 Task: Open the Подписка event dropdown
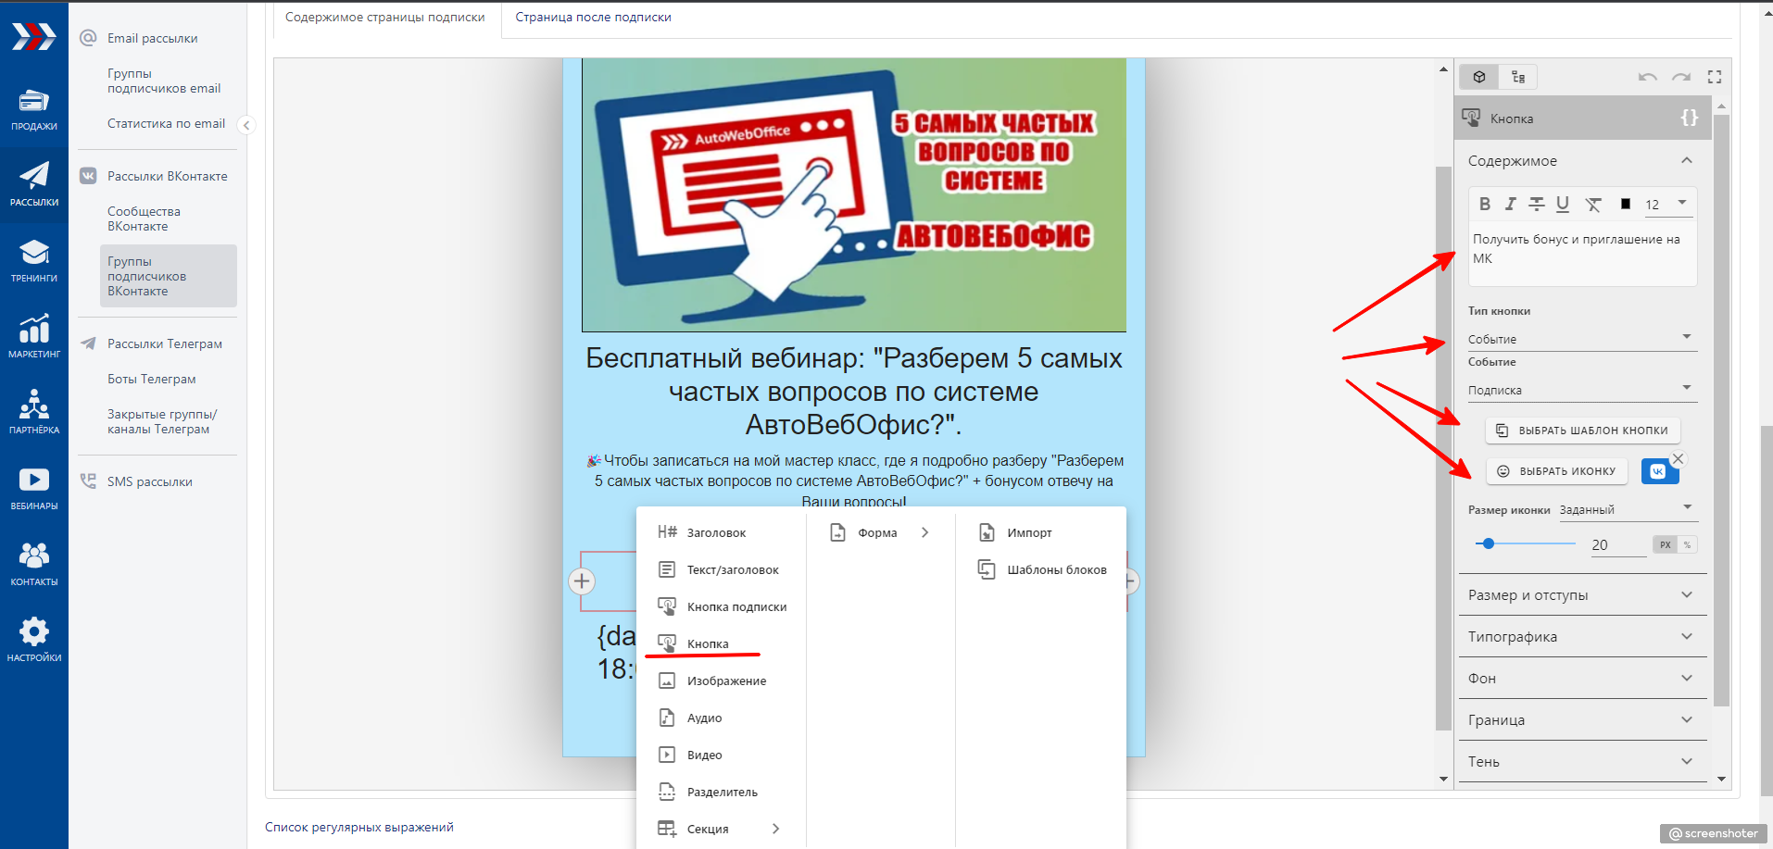pyautogui.click(x=1581, y=390)
